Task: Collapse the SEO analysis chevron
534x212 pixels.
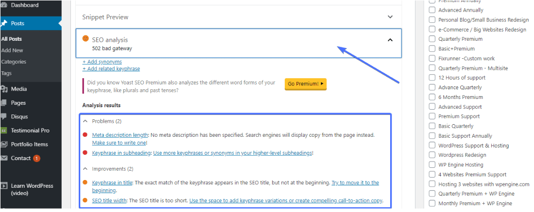Action: (x=390, y=40)
